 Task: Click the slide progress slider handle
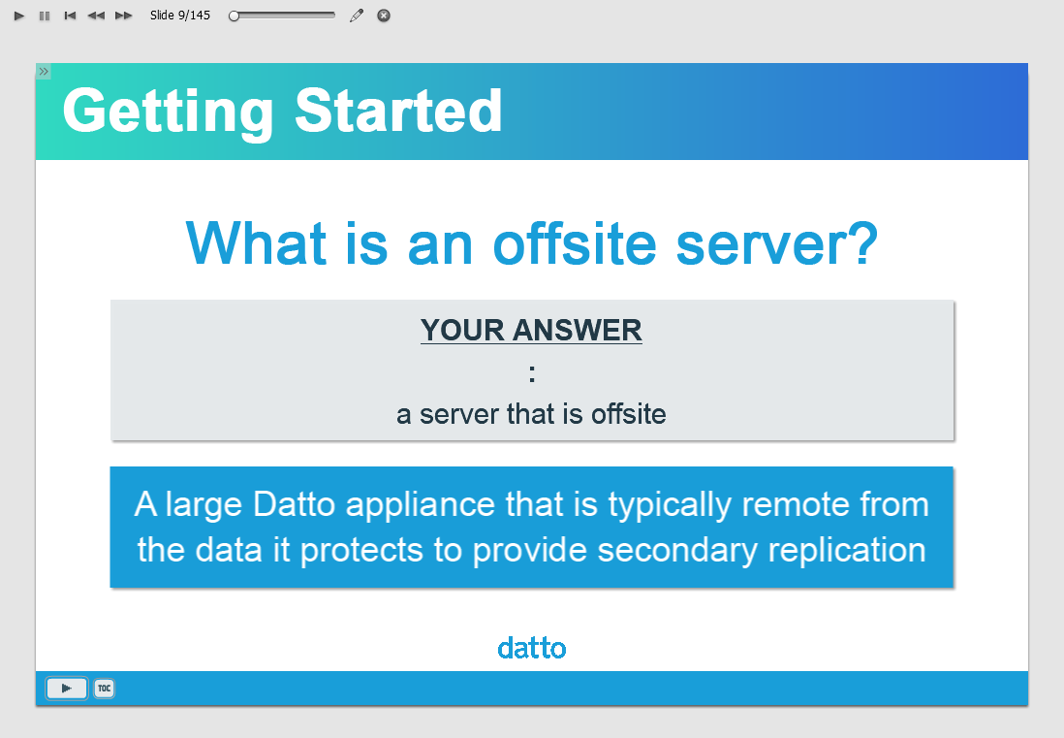235,16
